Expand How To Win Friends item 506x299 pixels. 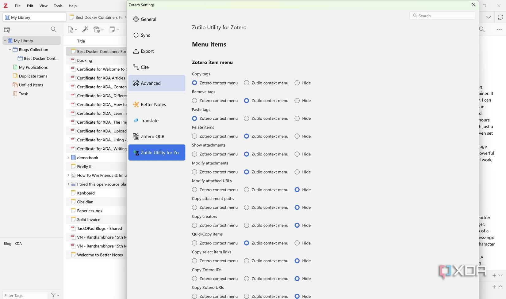68,175
